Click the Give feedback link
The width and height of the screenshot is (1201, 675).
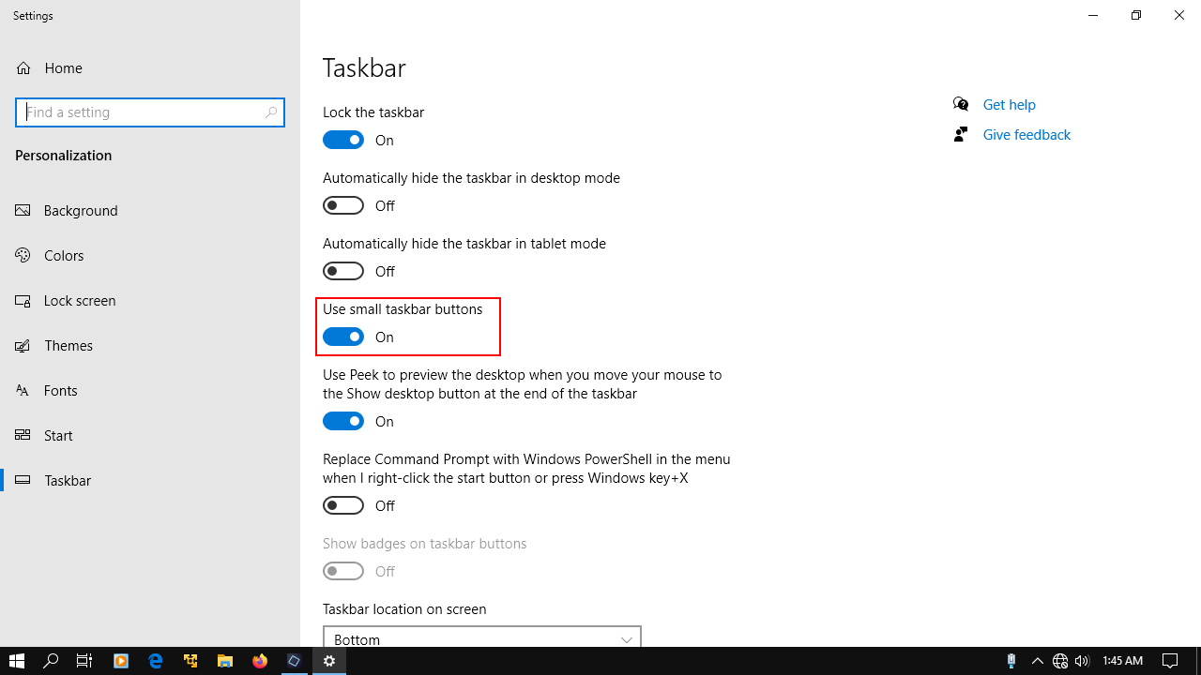[1026, 134]
